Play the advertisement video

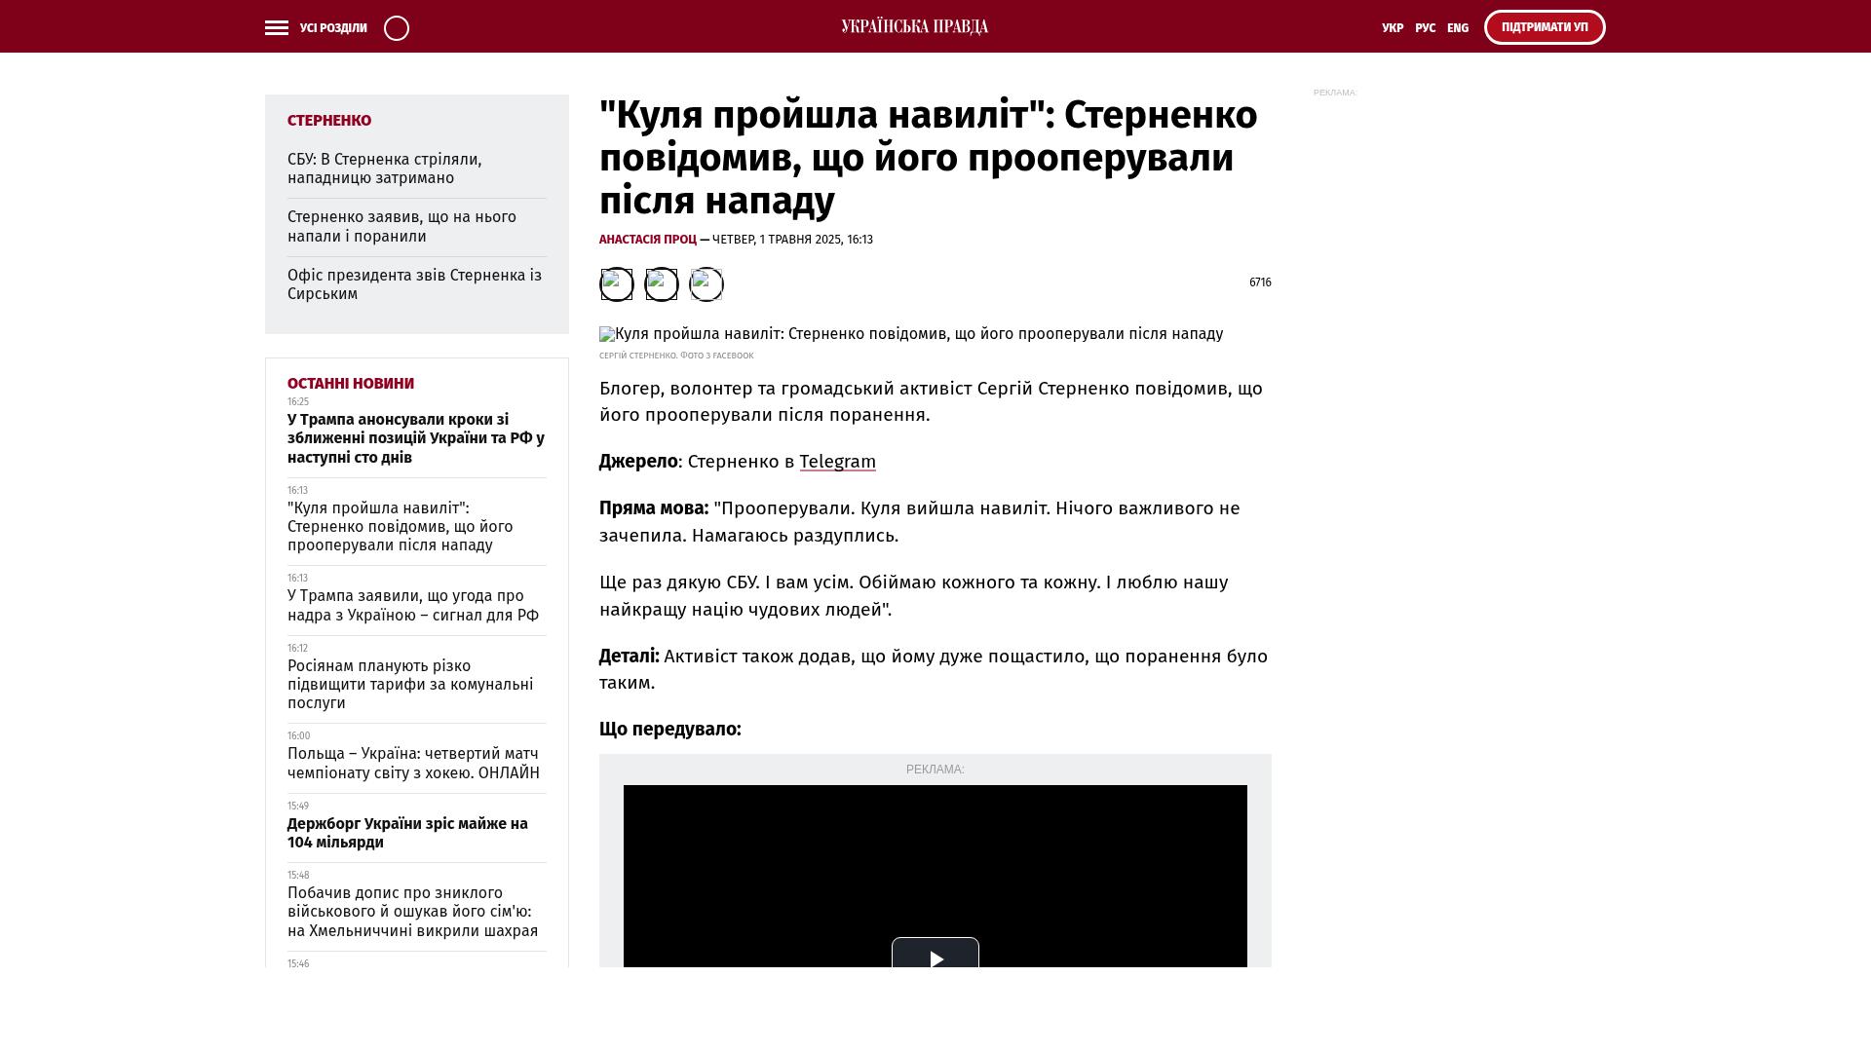tap(935, 958)
